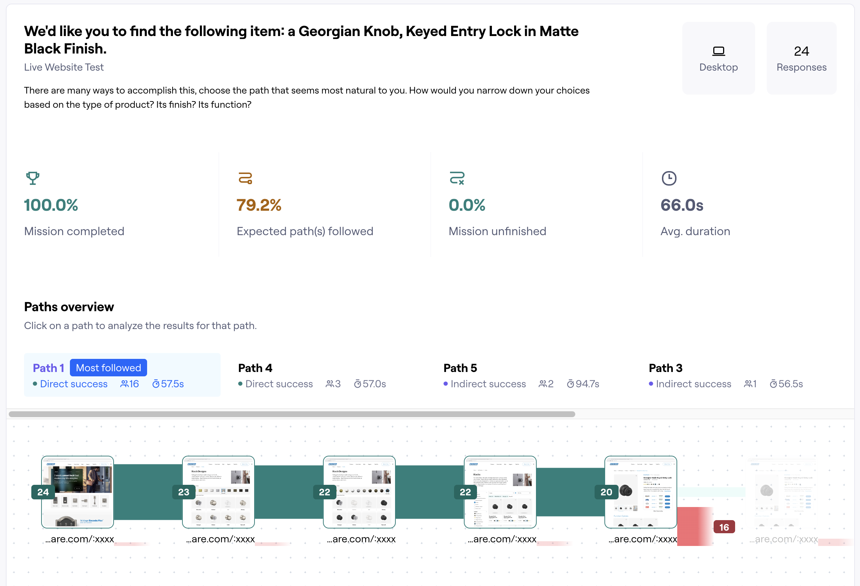Click the Most followed badge on Path 1
860x586 pixels.
(x=108, y=367)
